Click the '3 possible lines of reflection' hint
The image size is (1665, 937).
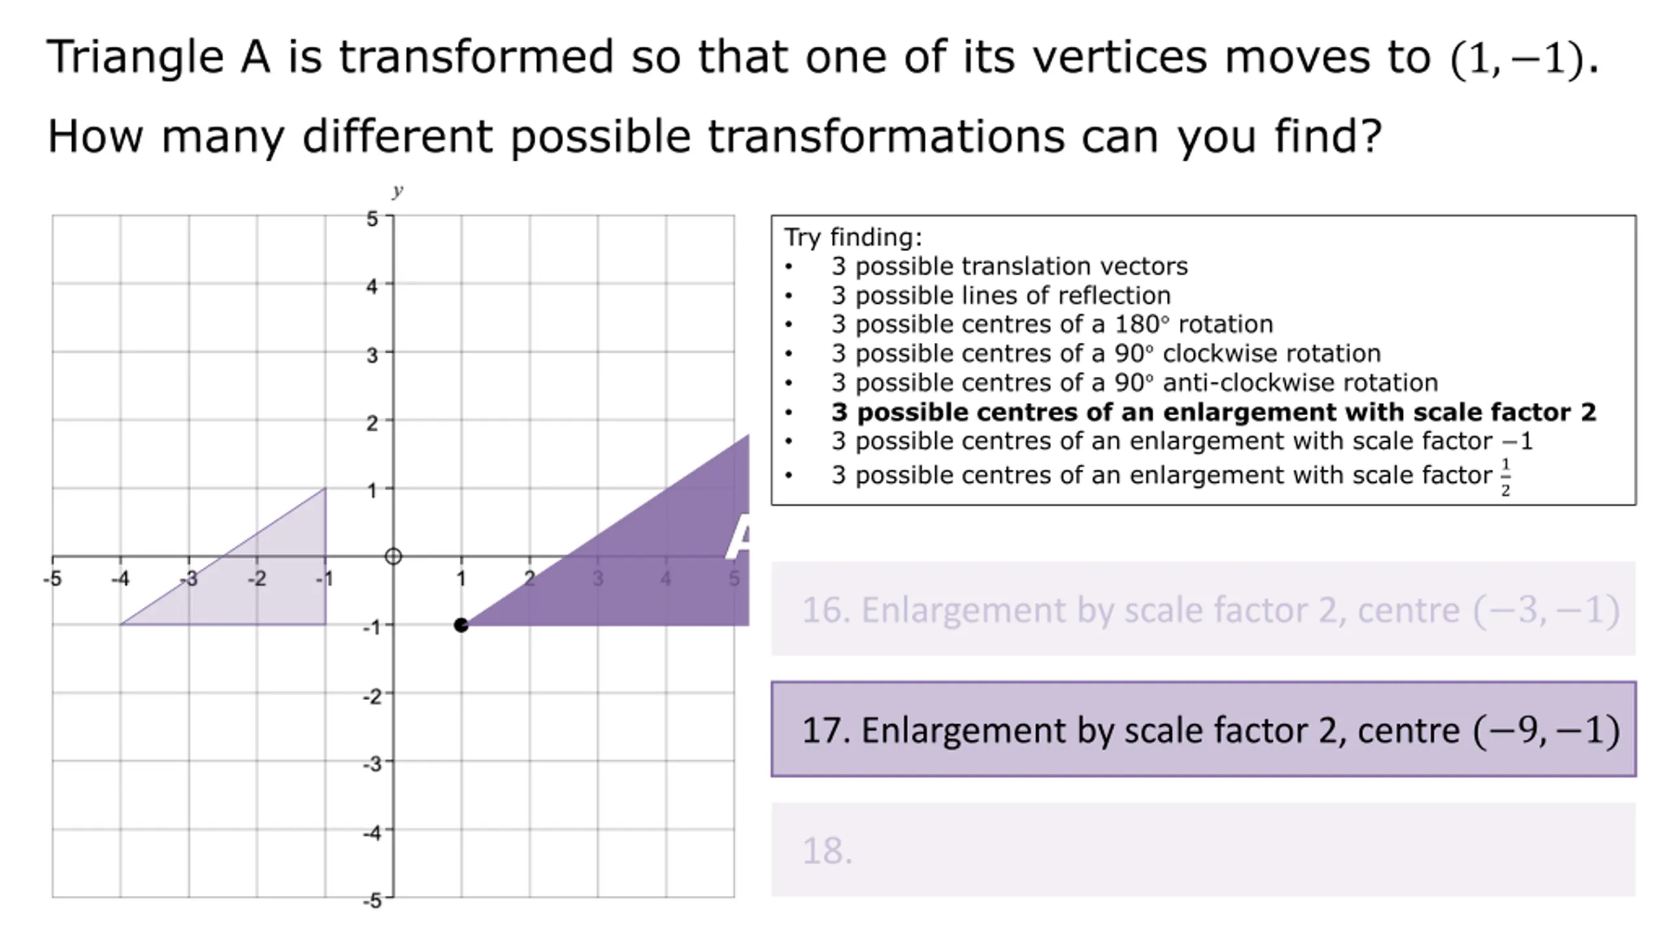[x=1001, y=295]
